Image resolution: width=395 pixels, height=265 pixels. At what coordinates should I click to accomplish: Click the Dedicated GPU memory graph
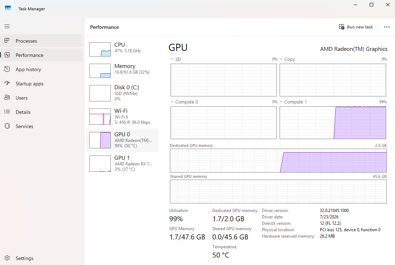[279, 160]
